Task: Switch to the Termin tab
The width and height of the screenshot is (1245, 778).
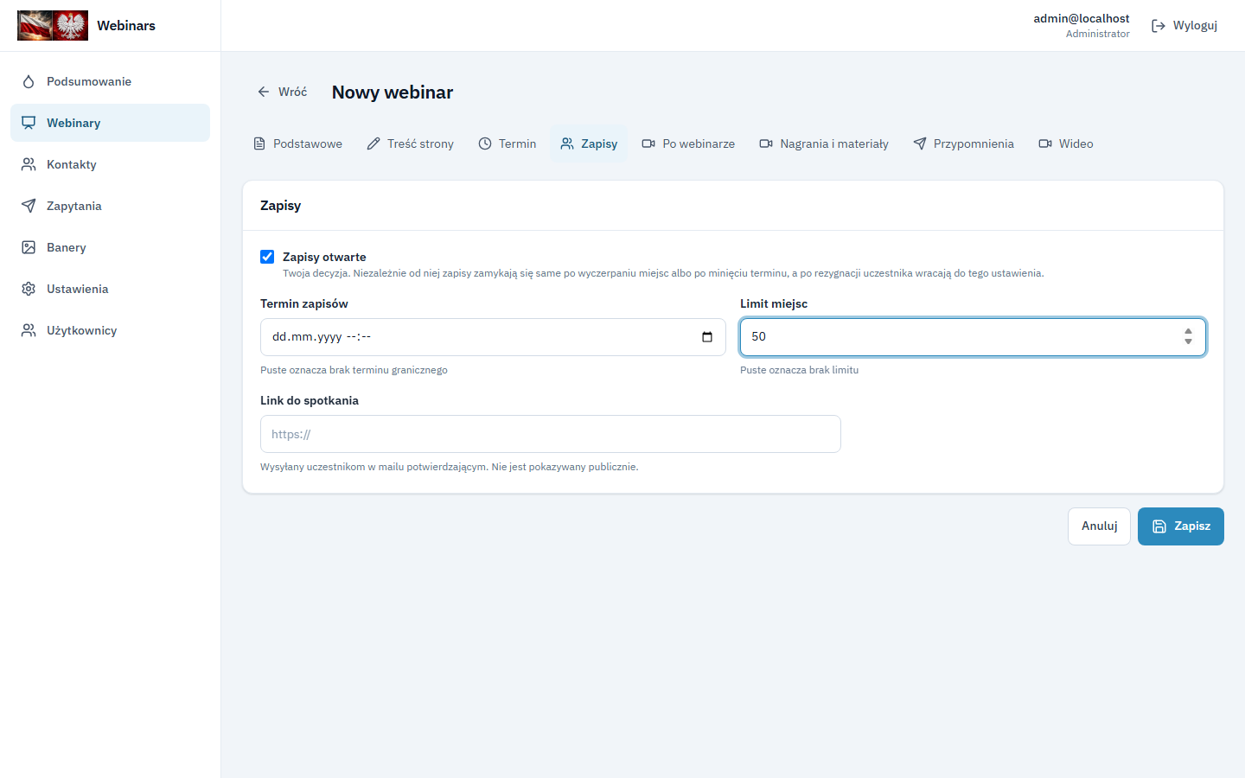Action: 508,143
